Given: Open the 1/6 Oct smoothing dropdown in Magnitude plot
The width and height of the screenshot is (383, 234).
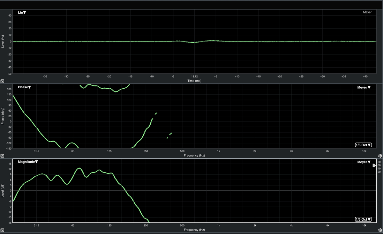Looking at the screenshot, I should click(363, 219).
